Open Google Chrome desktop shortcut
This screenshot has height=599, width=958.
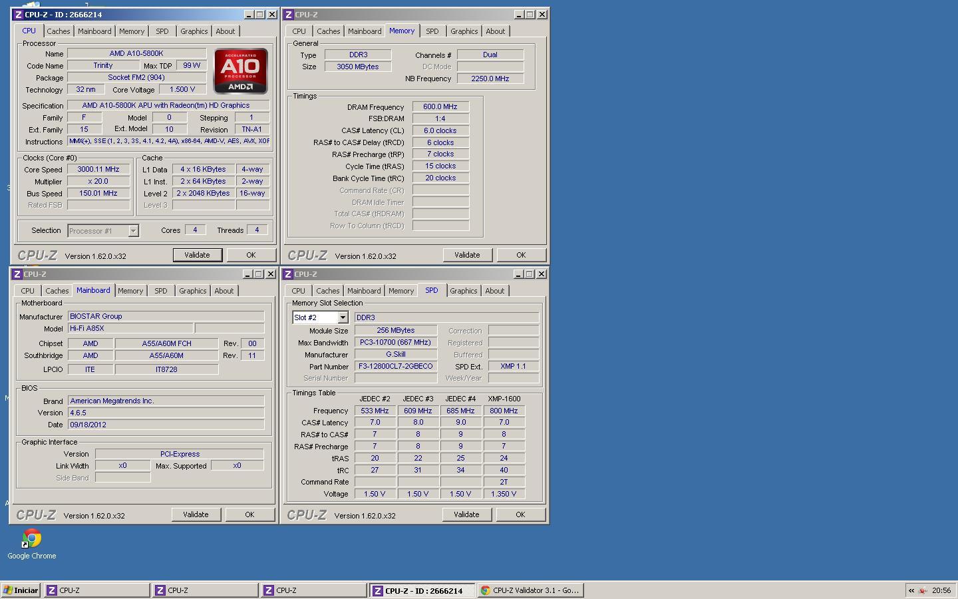pyautogui.click(x=31, y=544)
